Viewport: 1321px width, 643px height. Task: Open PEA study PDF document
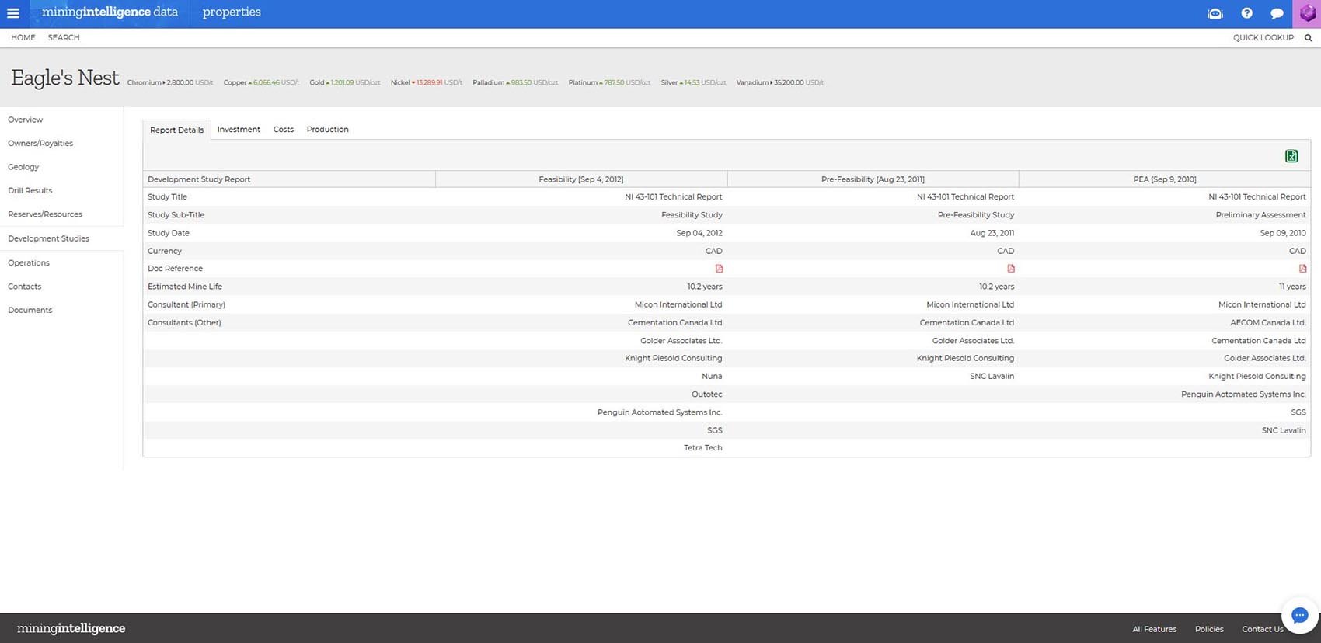tap(1302, 269)
